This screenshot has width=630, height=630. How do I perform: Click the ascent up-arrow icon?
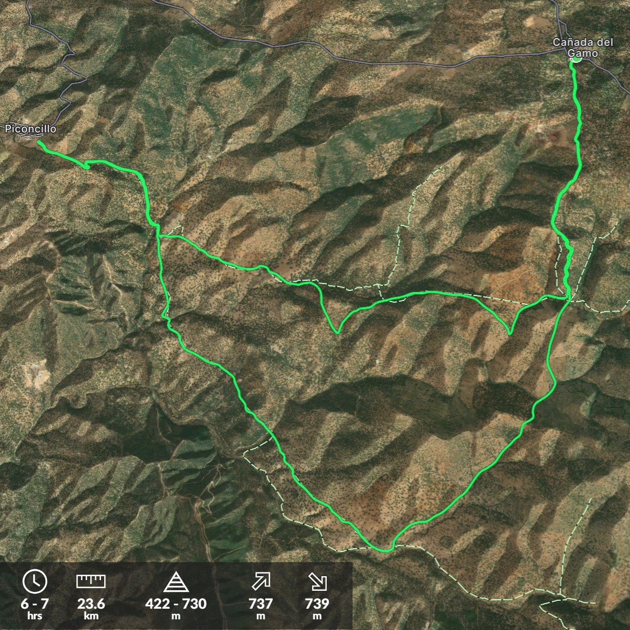tap(261, 582)
